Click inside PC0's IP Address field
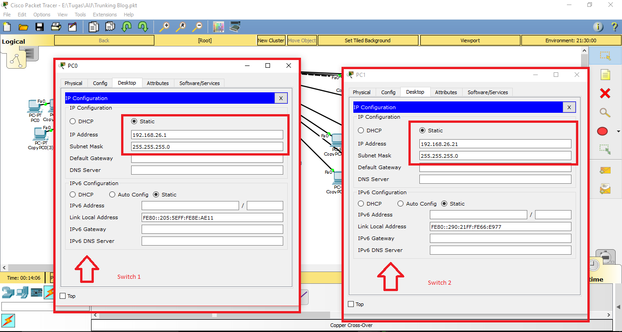The width and height of the screenshot is (622, 332). tap(207, 135)
